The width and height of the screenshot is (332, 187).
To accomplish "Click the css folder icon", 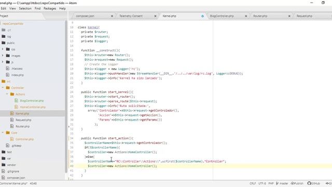I will pos(8,49).
